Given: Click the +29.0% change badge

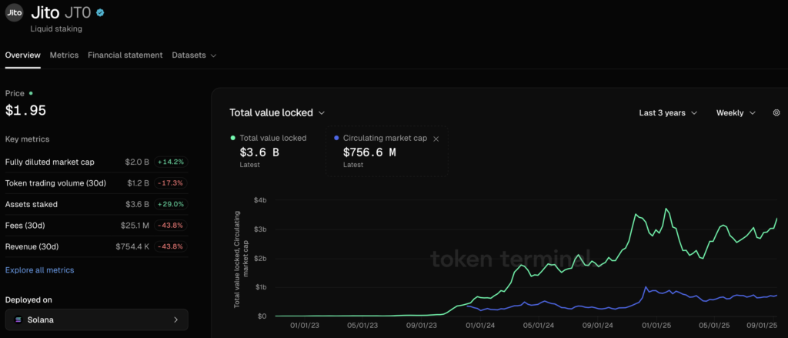Looking at the screenshot, I should click(x=171, y=204).
